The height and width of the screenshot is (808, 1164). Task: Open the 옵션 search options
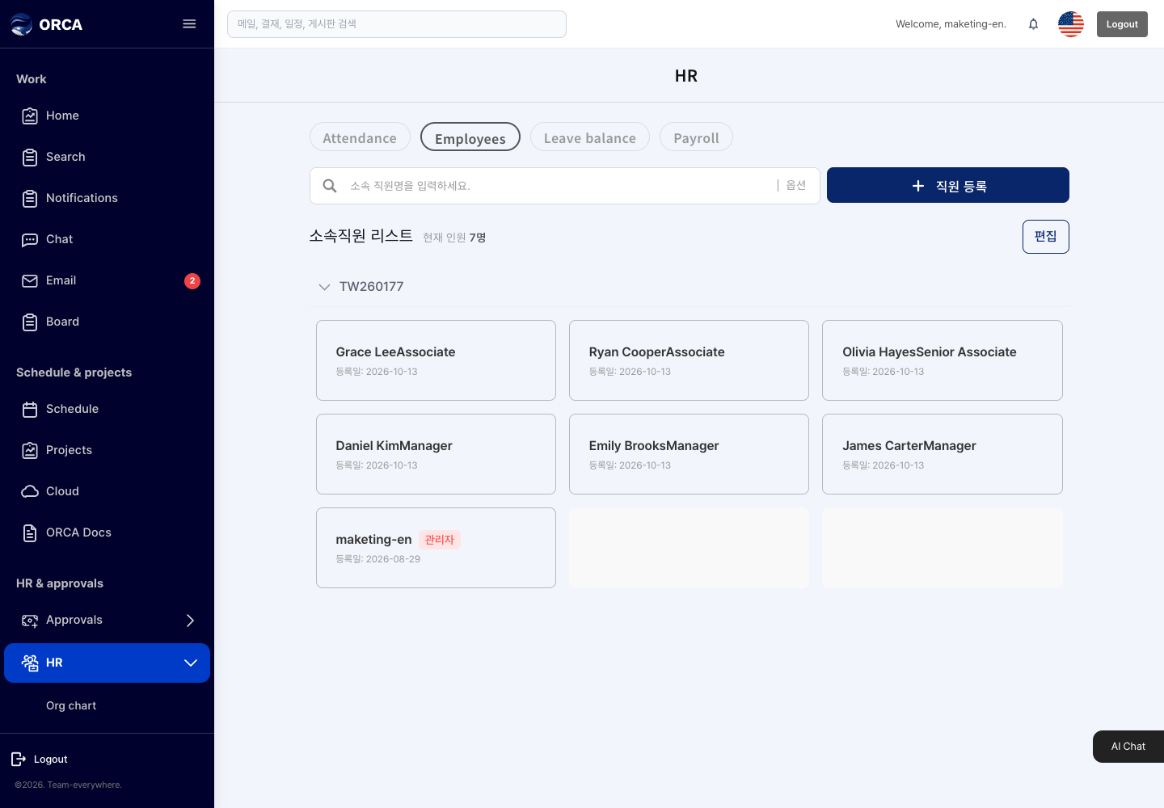click(x=796, y=185)
